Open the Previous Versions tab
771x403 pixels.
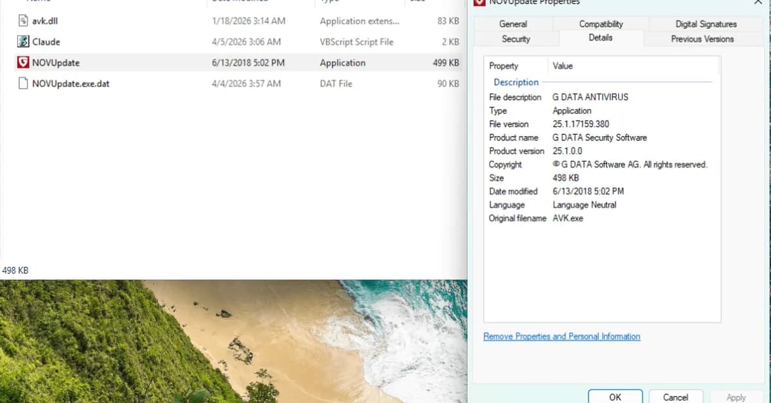[x=702, y=39]
